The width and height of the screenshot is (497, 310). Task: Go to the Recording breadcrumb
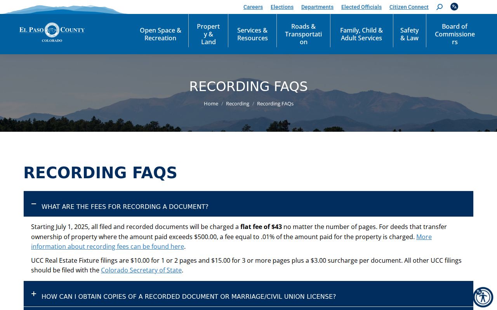[238, 104]
